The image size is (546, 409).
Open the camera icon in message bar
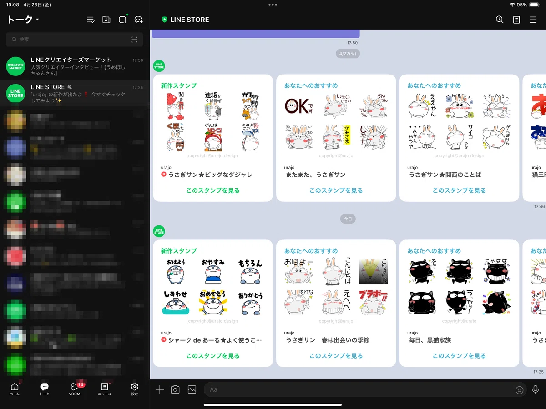tap(175, 389)
